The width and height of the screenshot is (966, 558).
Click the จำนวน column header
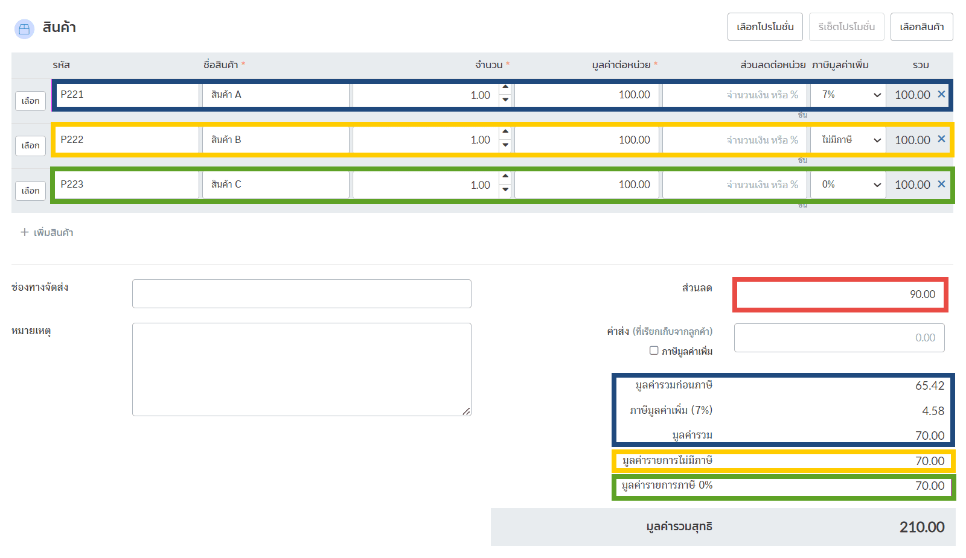coord(489,65)
